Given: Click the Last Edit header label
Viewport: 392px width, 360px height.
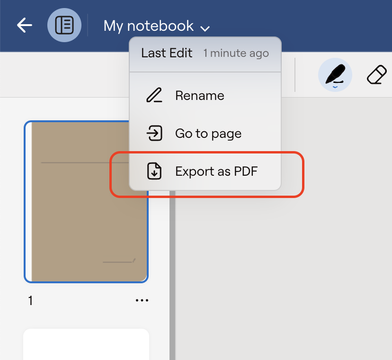Looking at the screenshot, I should pyautogui.click(x=167, y=53).
